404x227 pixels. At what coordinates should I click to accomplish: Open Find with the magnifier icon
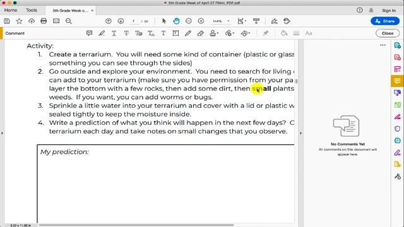(69, 21)
